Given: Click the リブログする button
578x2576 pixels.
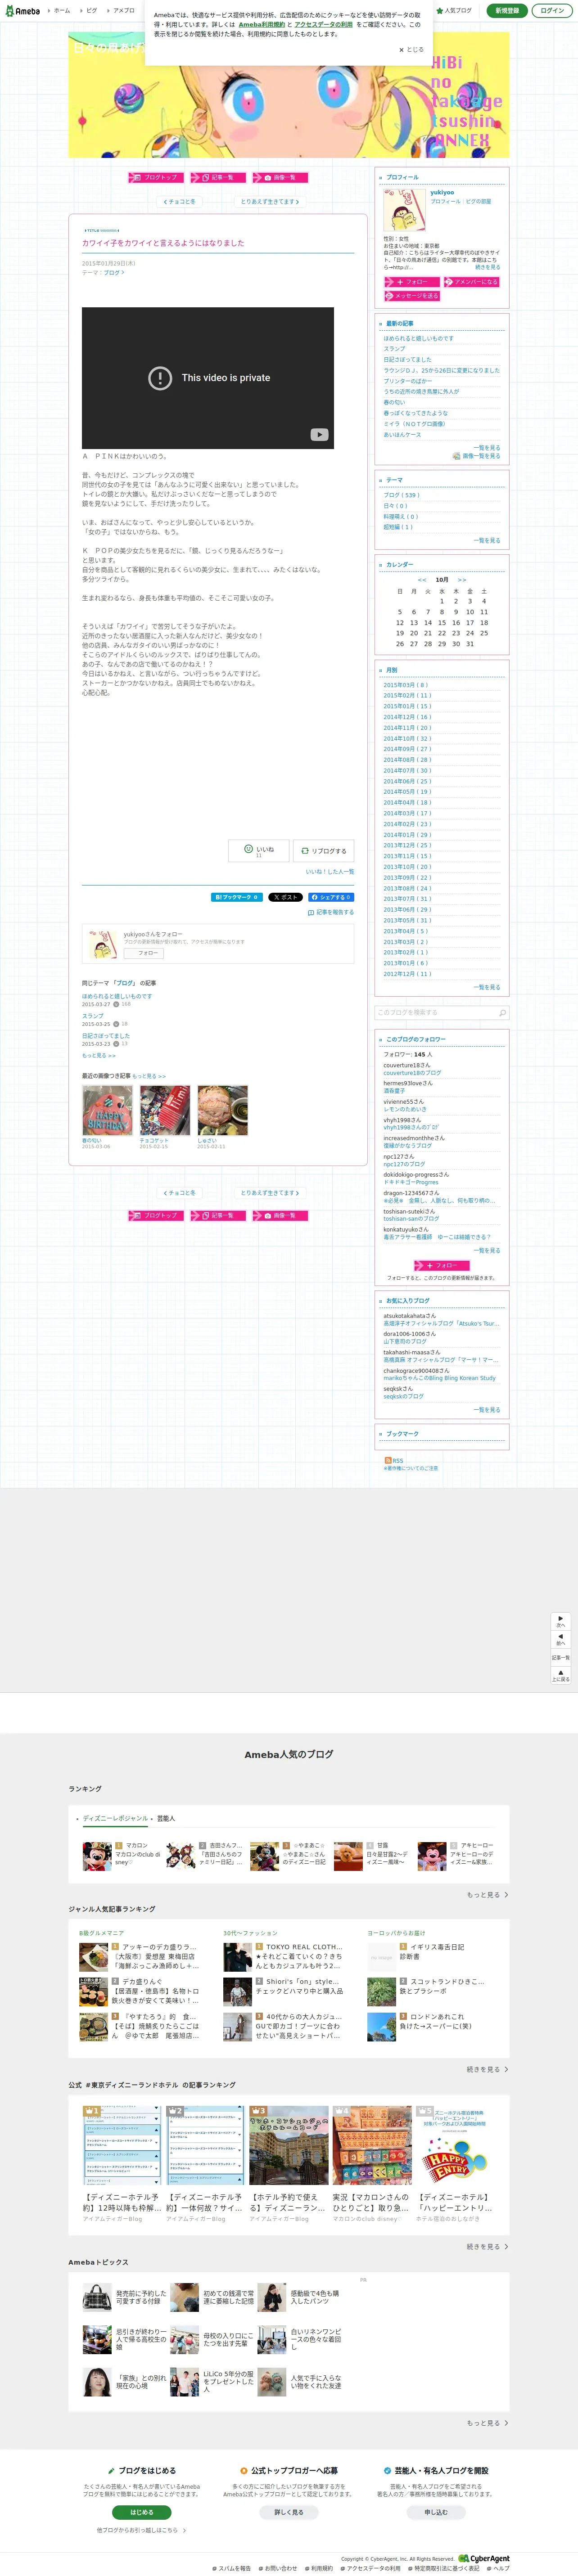Looking at the screenshot, I should [x=323, y=851].
